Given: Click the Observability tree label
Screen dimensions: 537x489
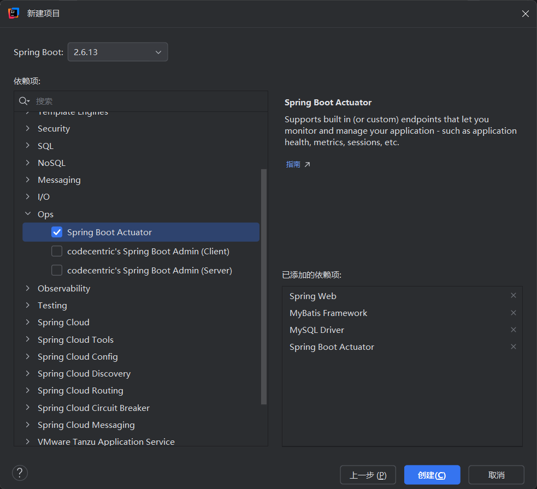Looking at the screenshot, I should pyautogui.click(x=64, y=289).
